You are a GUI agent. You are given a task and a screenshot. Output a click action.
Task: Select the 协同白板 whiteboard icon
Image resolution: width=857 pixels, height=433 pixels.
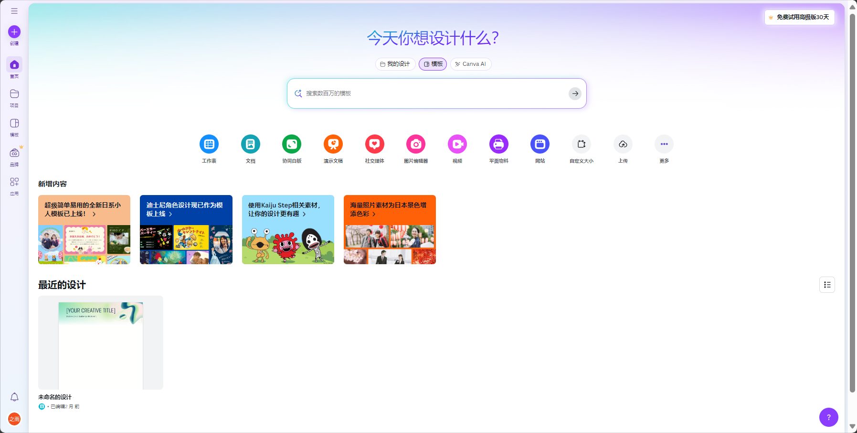(x=292, y=144)
